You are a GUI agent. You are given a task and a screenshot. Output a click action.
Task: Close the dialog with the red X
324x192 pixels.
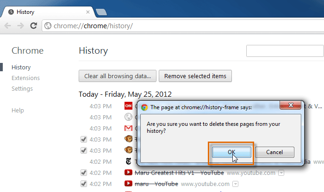290,105
